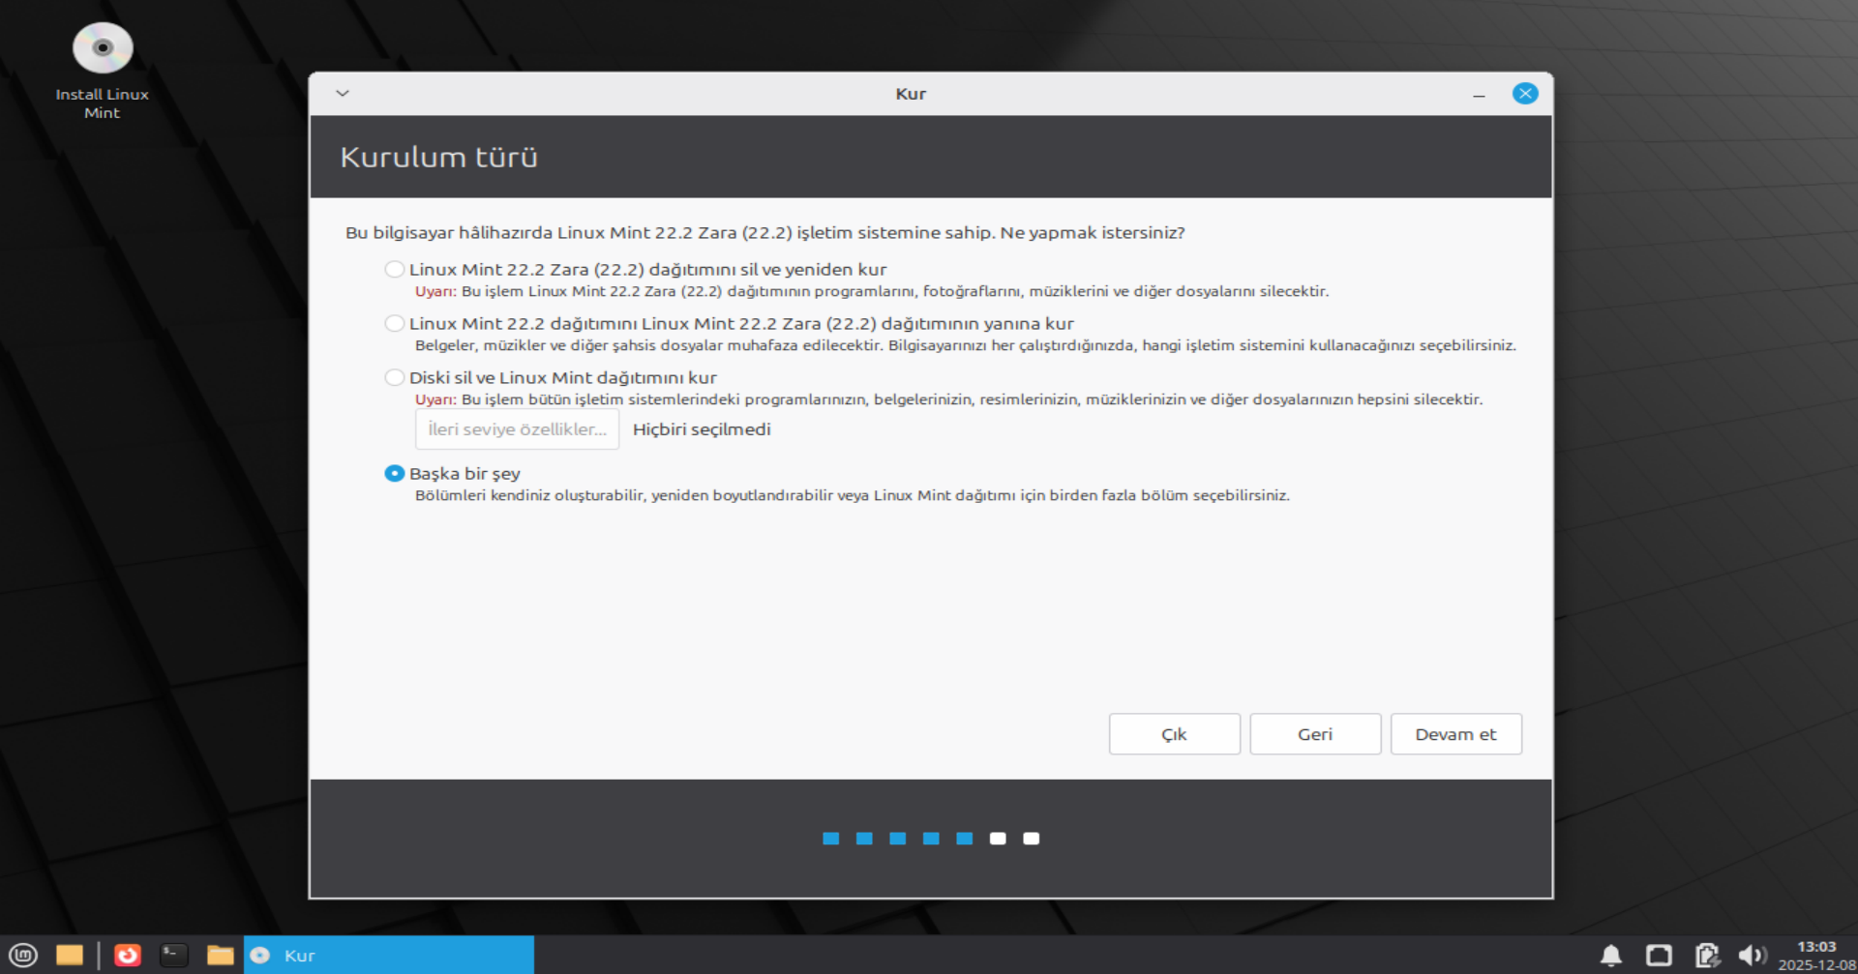This screenshot has height=974, width=1858.
Task: Select 'sil ve yeniden kur' reinstall option
Action: [395, 270]
